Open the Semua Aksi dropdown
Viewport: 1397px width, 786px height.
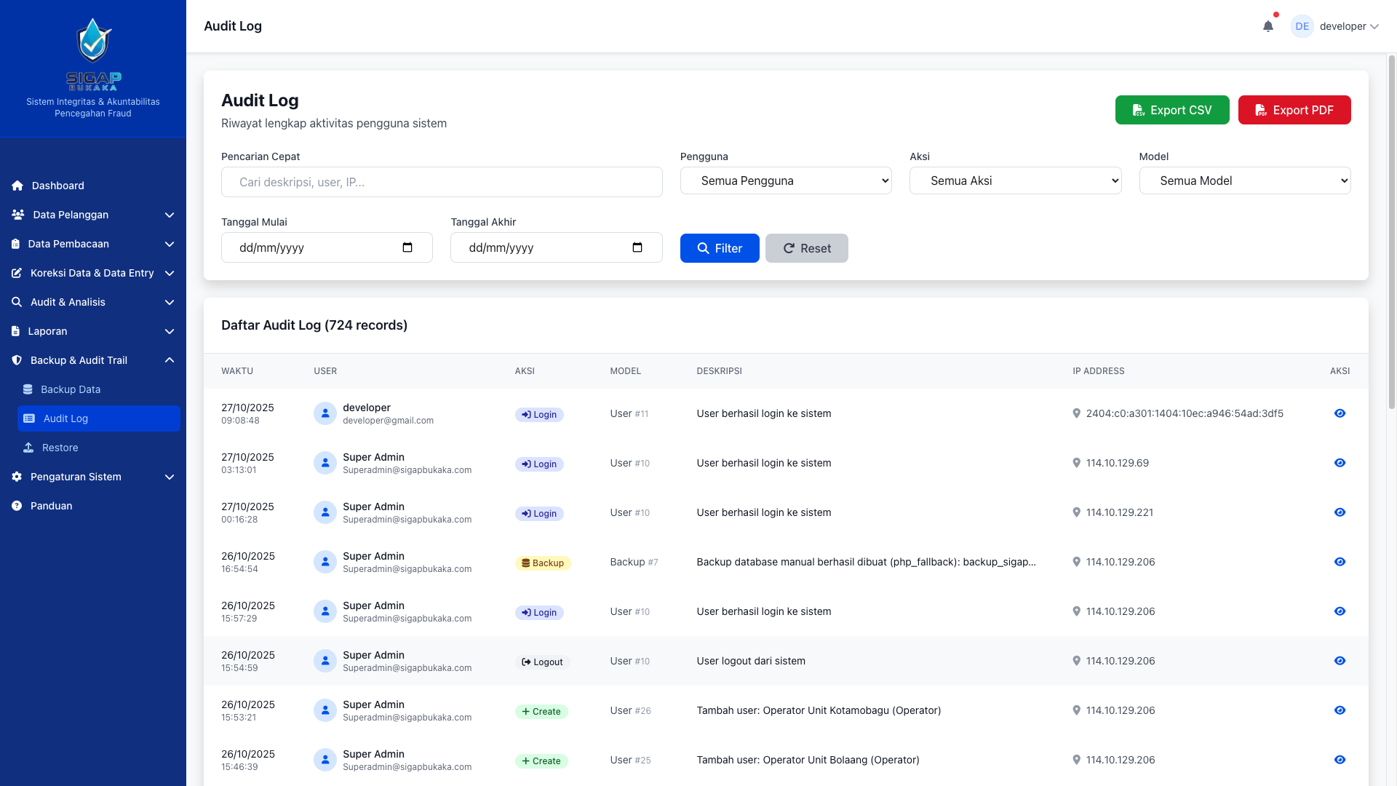point(1015,180)
